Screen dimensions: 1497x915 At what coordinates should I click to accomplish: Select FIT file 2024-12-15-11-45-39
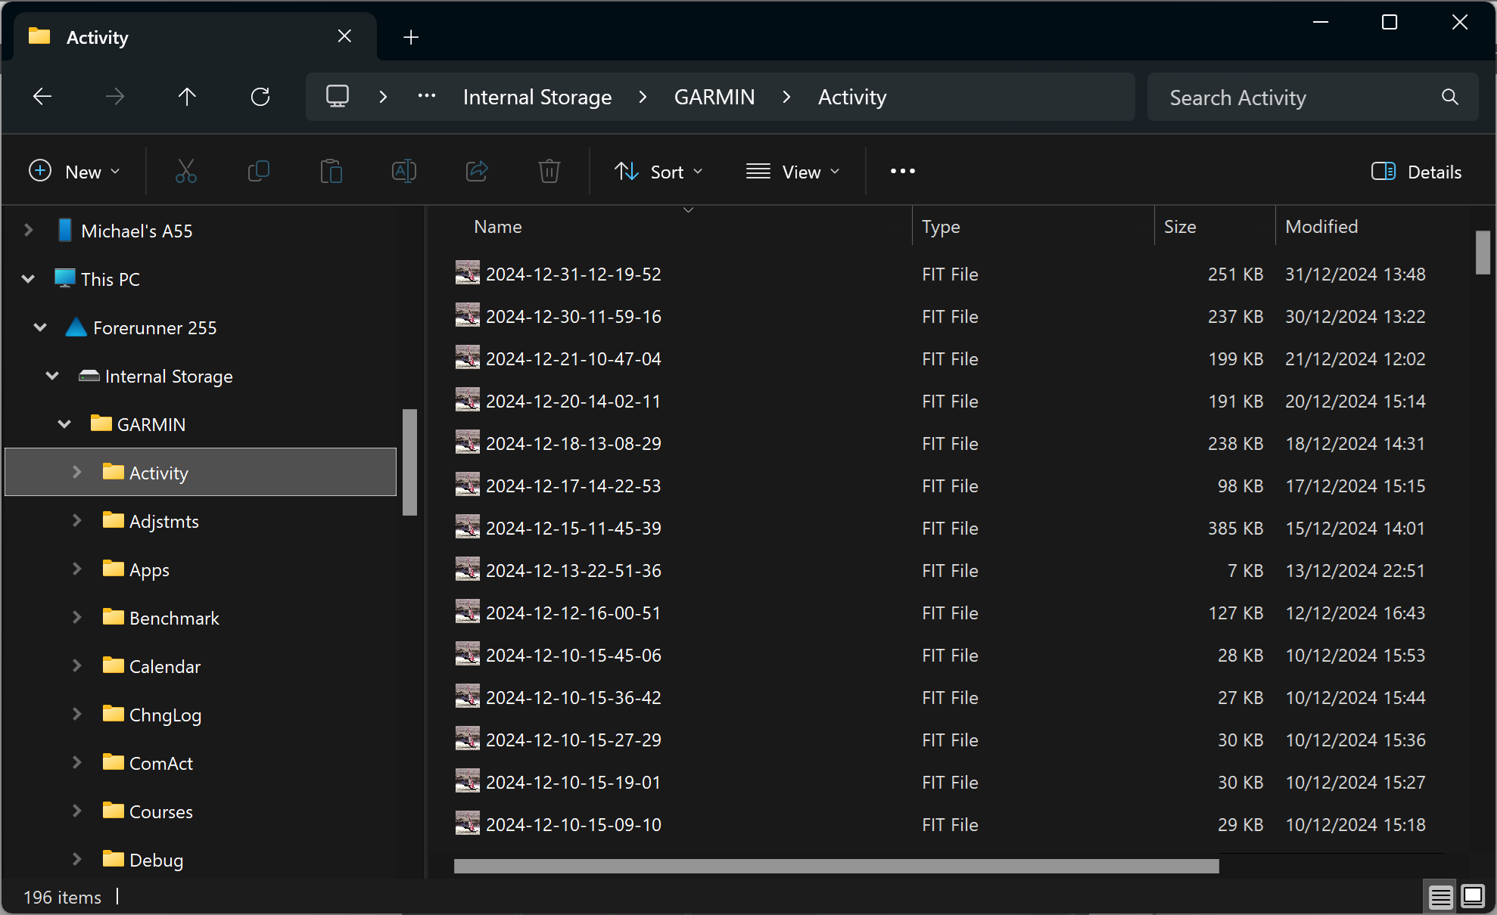coord(574,528)
